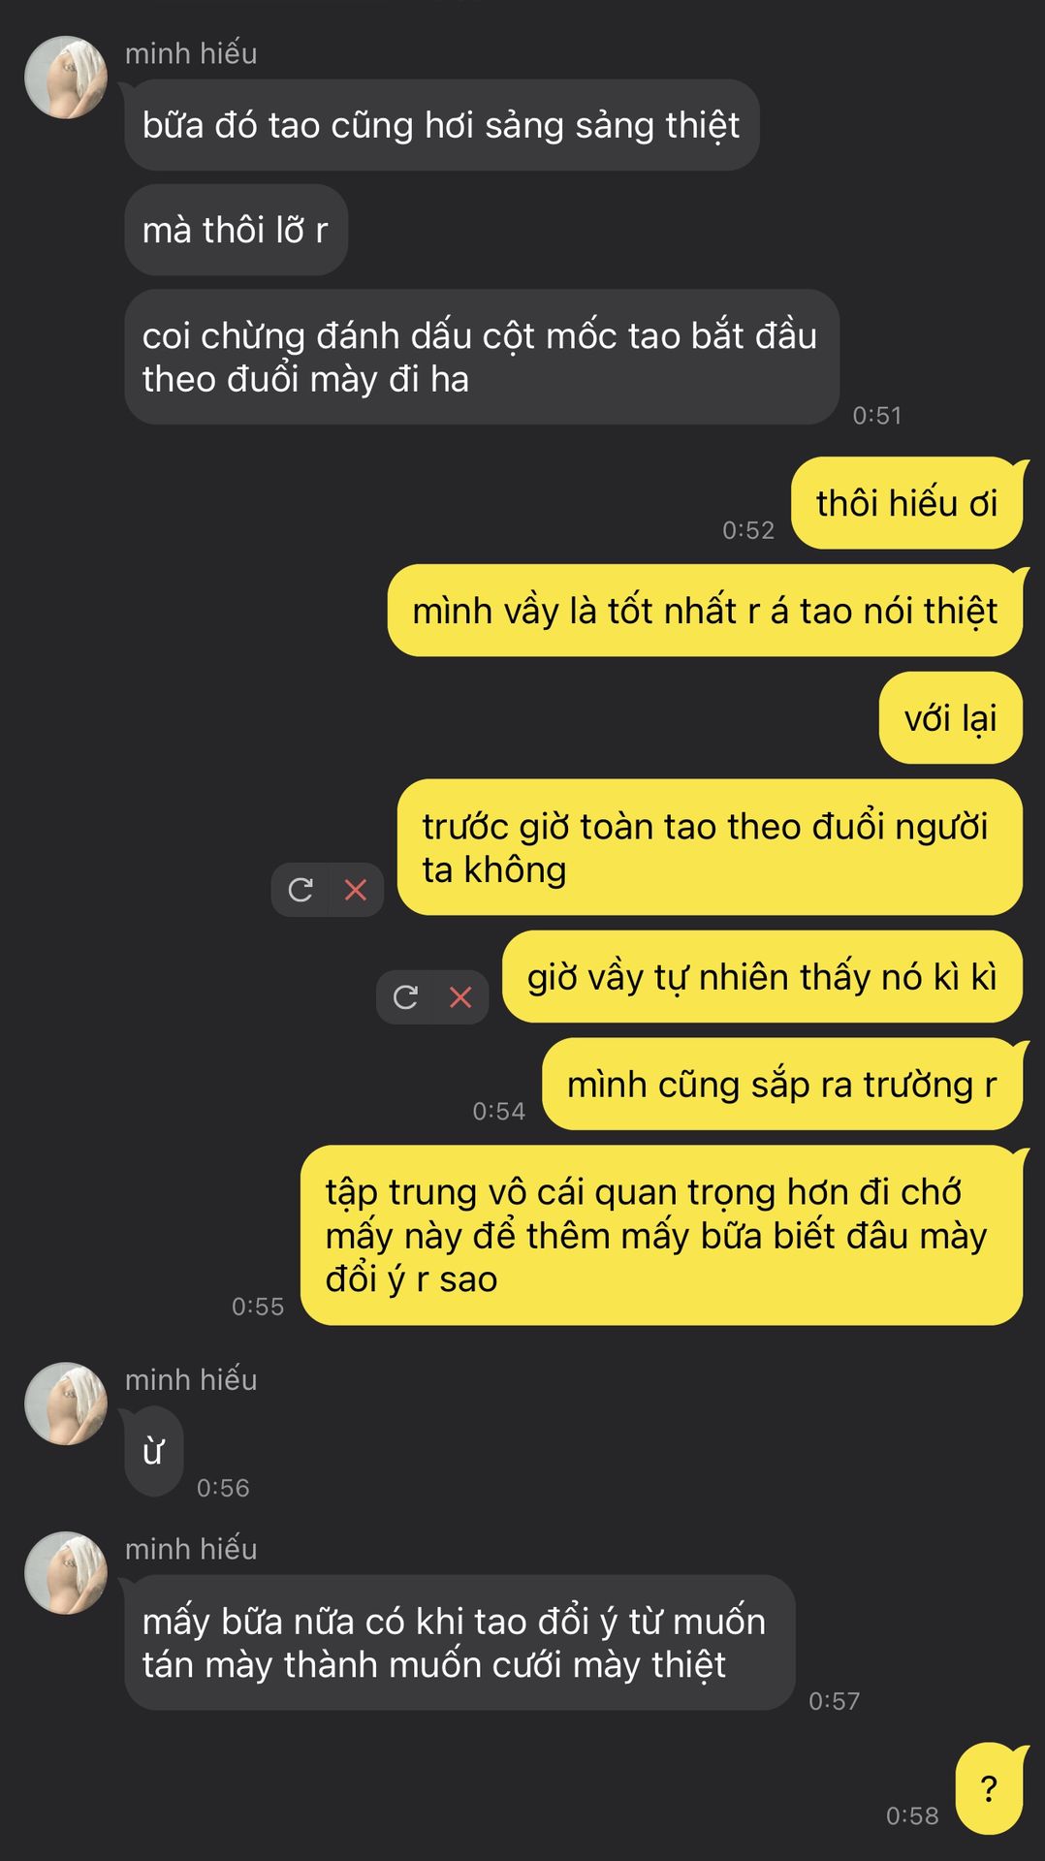This screenshot has width=1045, height=1861.
Task: Tap the yellow "?" message bubble
Action: (990, 1788)
